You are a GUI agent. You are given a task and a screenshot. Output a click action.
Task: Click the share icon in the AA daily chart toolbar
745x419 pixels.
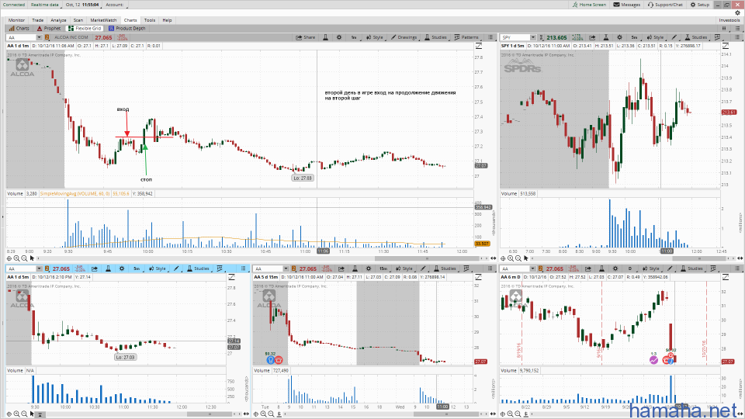pos(588,268)
